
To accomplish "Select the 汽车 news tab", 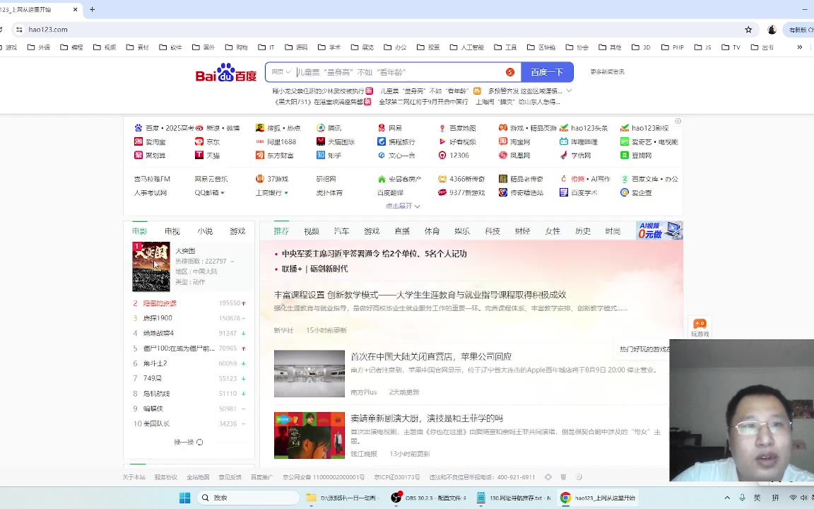I will (341, 231).
